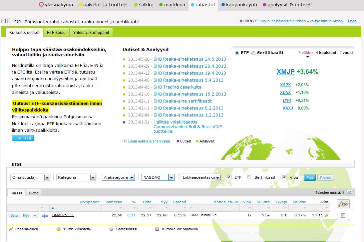The image size is (364, 242).
Task: Open the OMXH25 ETF link
Action: click(63, 215)
